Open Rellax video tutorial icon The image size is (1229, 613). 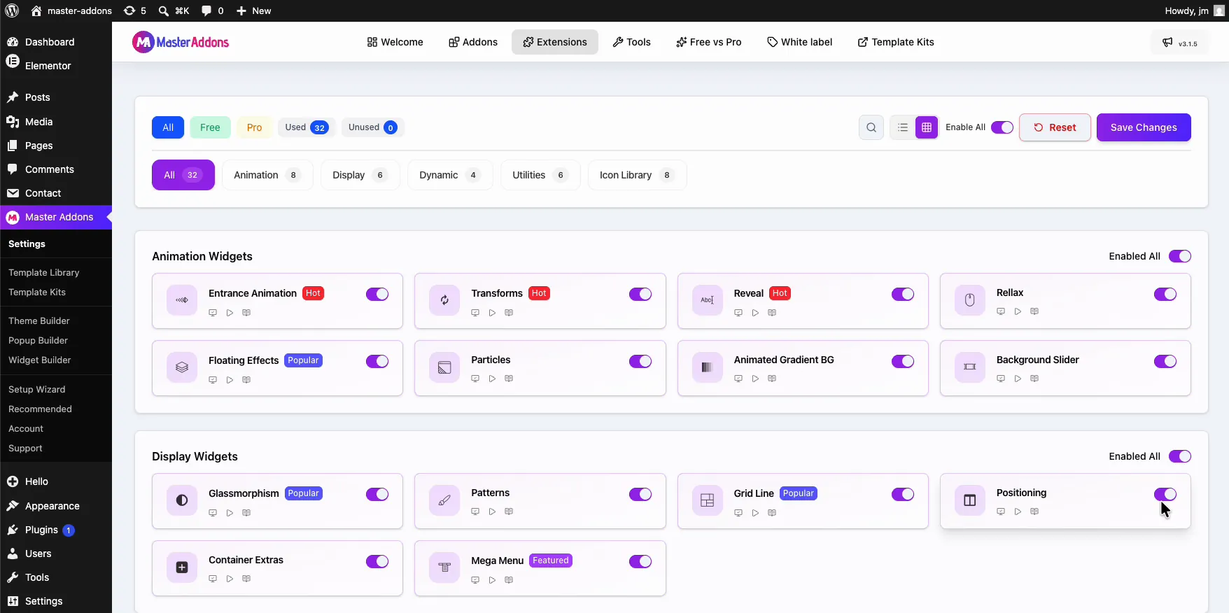pos(1018,311)
